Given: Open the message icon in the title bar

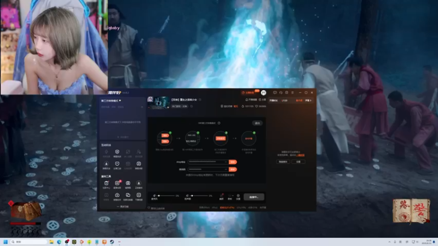Looking at the screenshot, I should 275,92.
